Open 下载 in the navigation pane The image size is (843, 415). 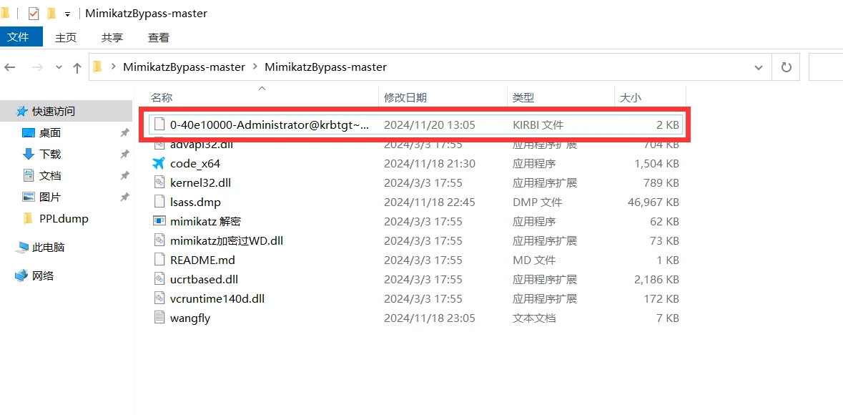click(50, 155)
